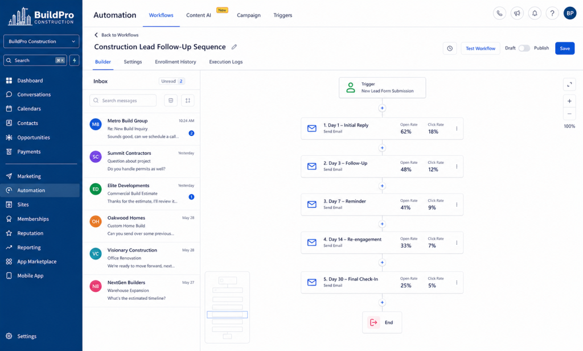
Task: Open options menu for Day 14 Re-engagement
Action: coord(457,242)
